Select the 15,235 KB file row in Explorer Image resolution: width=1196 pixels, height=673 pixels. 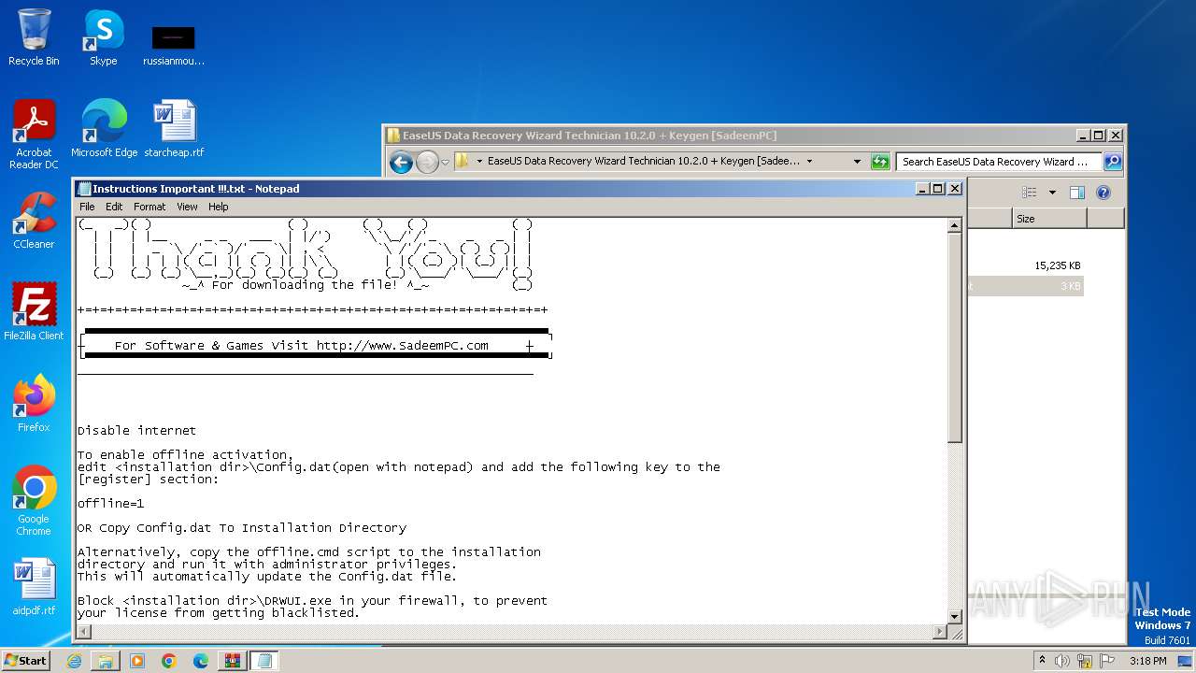pyautogui.click(x=1025, y=265)
